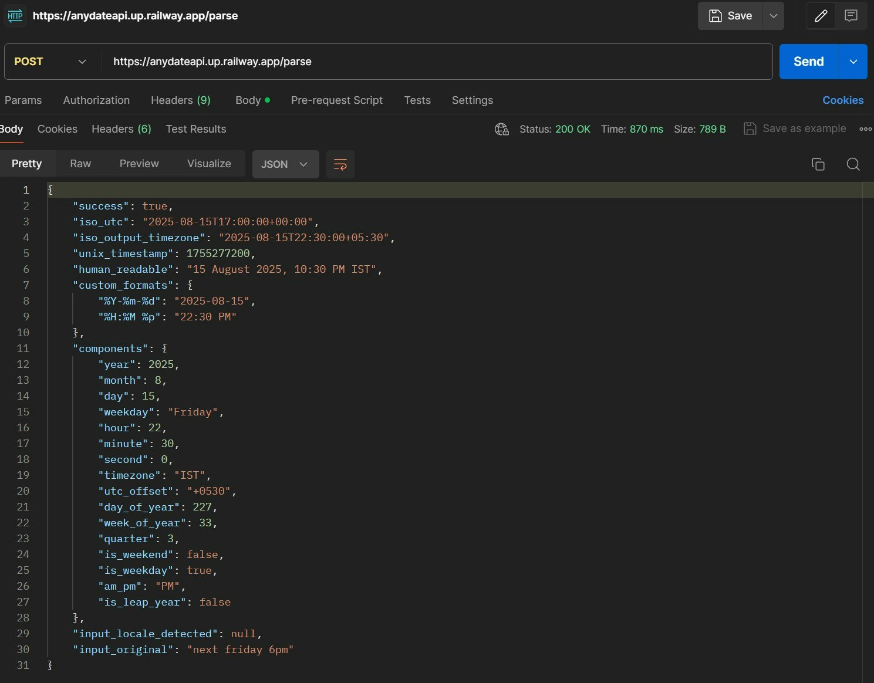This screenshot has width=874, height=683.
Task: Click the input_original value next friday 6pm
Action: pyautogui.click(x=240, y=650)
